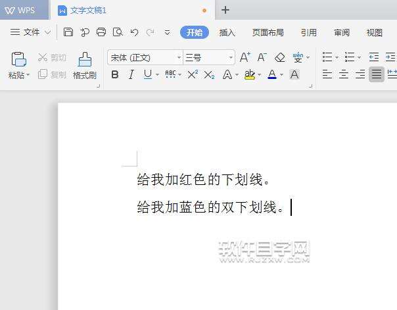Toggle character shading A icon
The width and height of the screenshot is (397, 310).
[x=294, y=74]
